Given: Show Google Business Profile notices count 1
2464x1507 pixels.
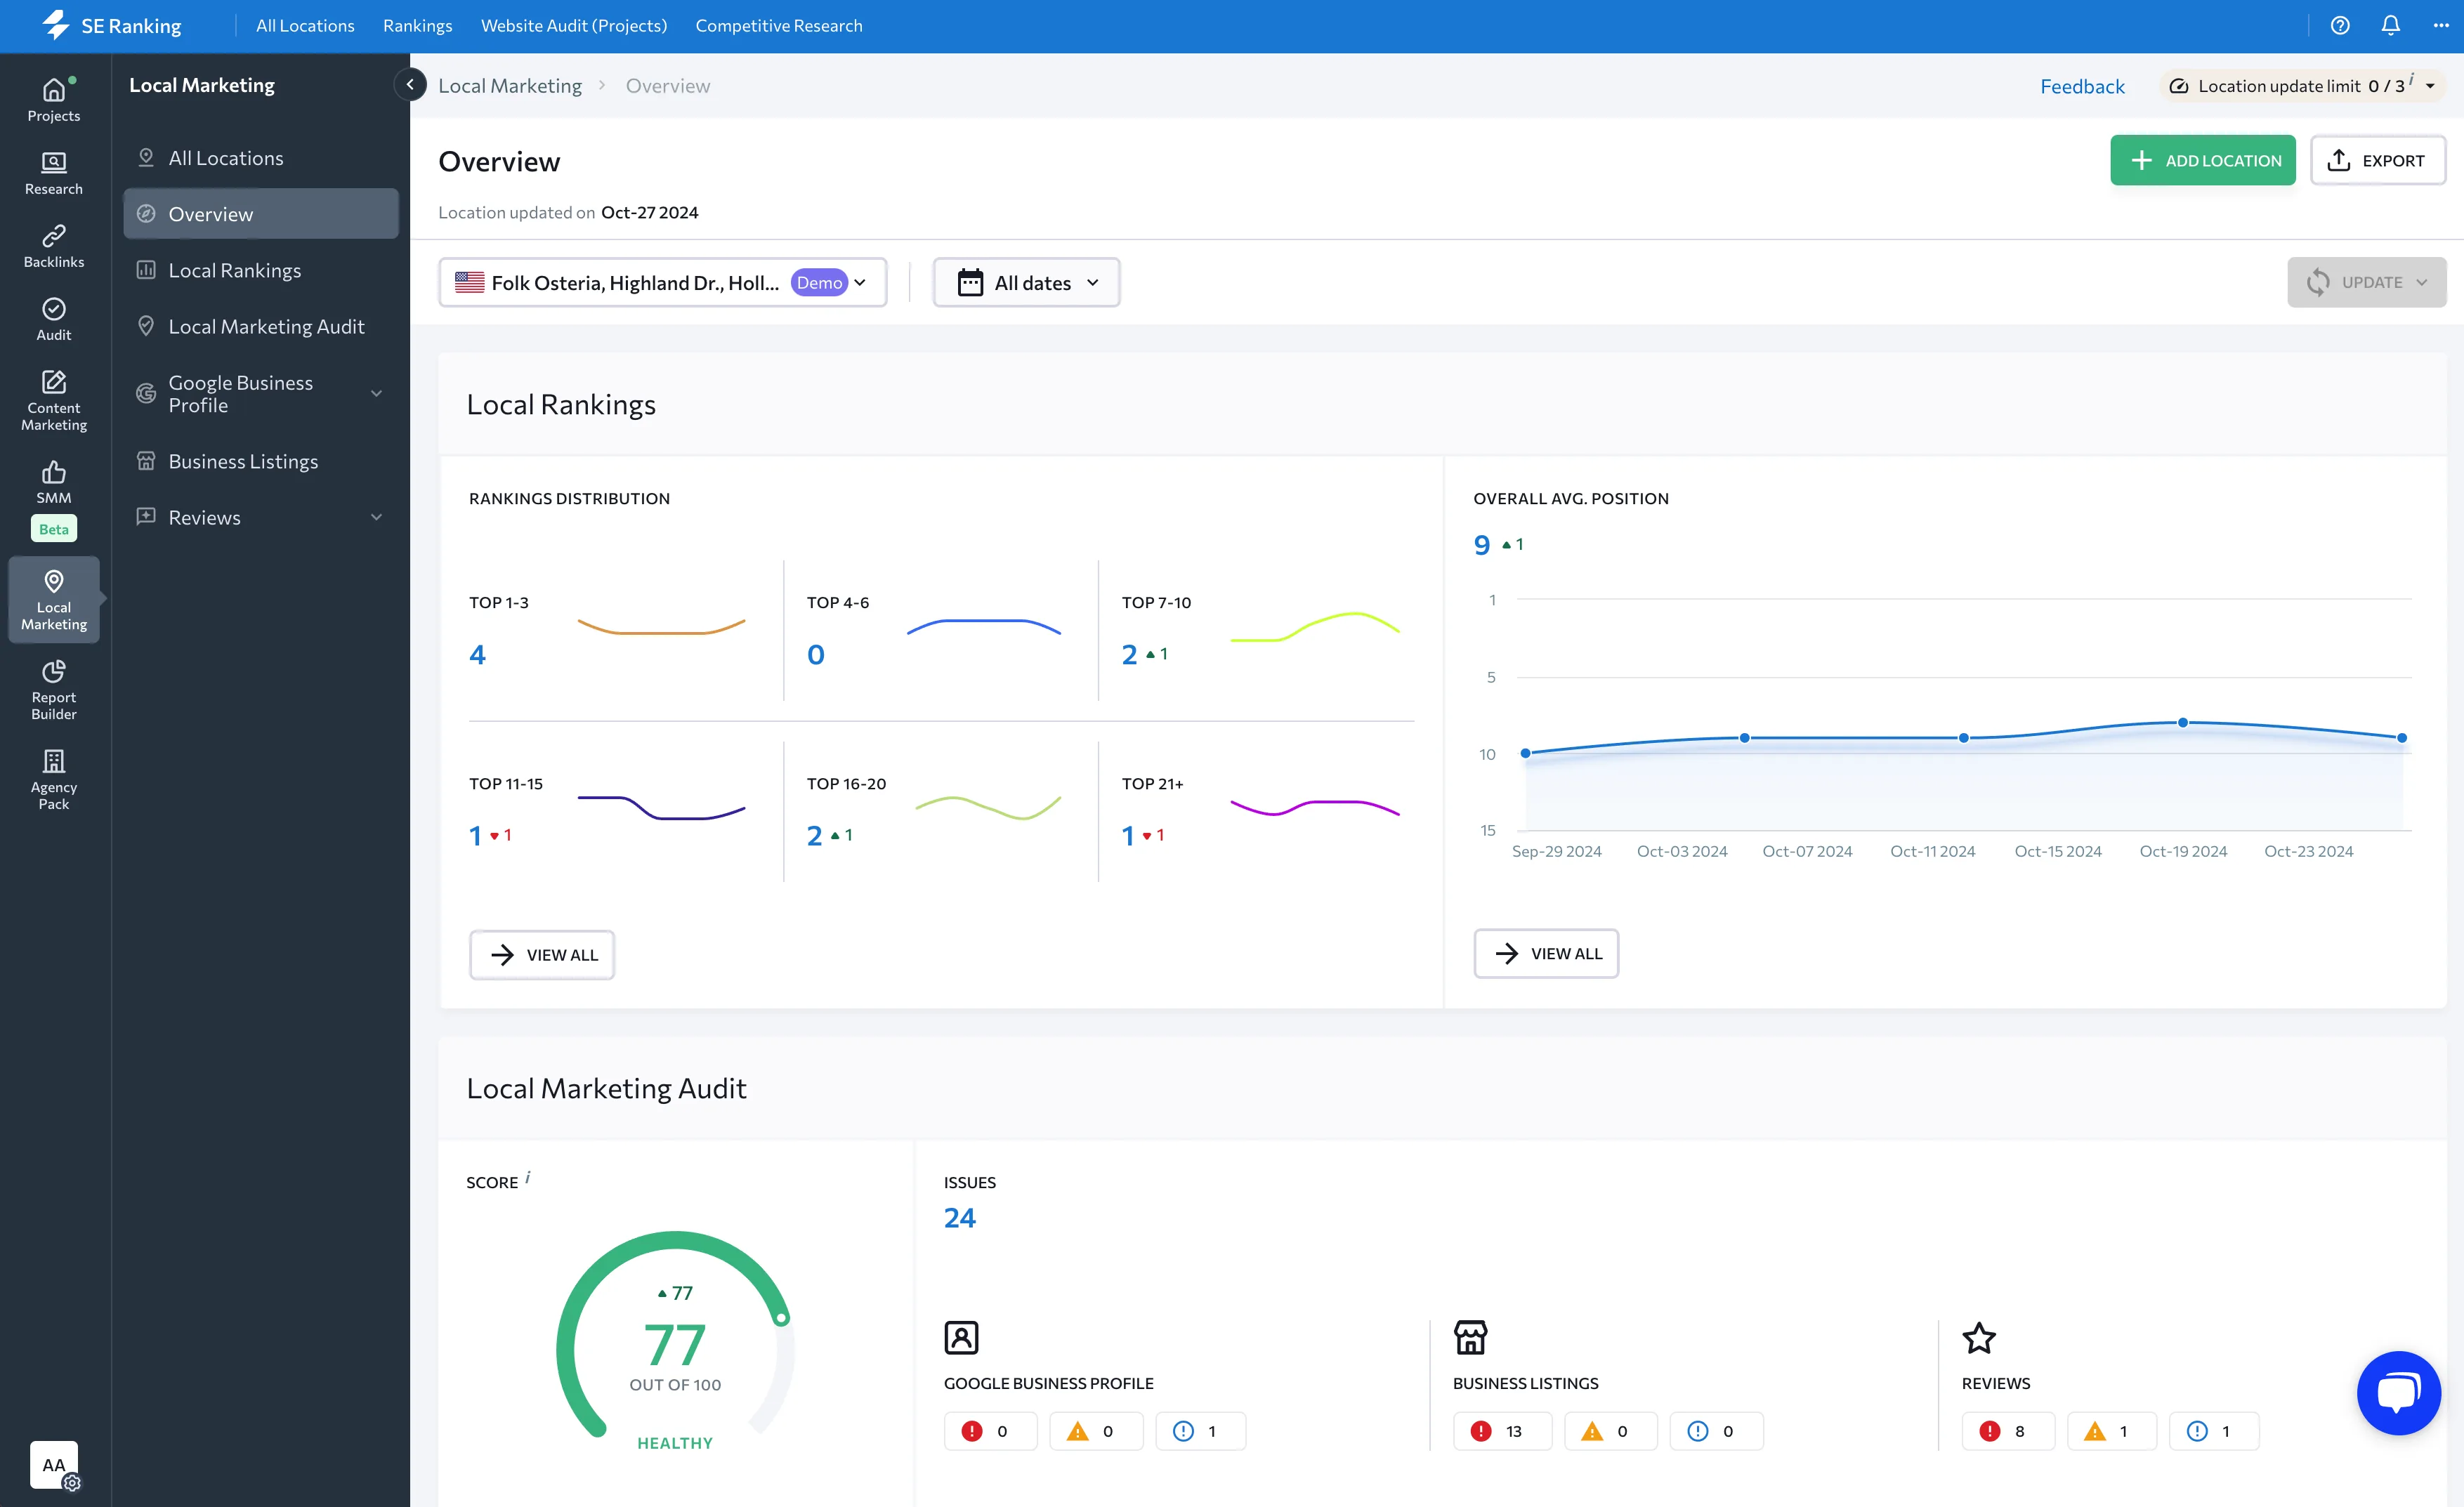Looking at the screenshot, I should (x=1200, y=1431).
